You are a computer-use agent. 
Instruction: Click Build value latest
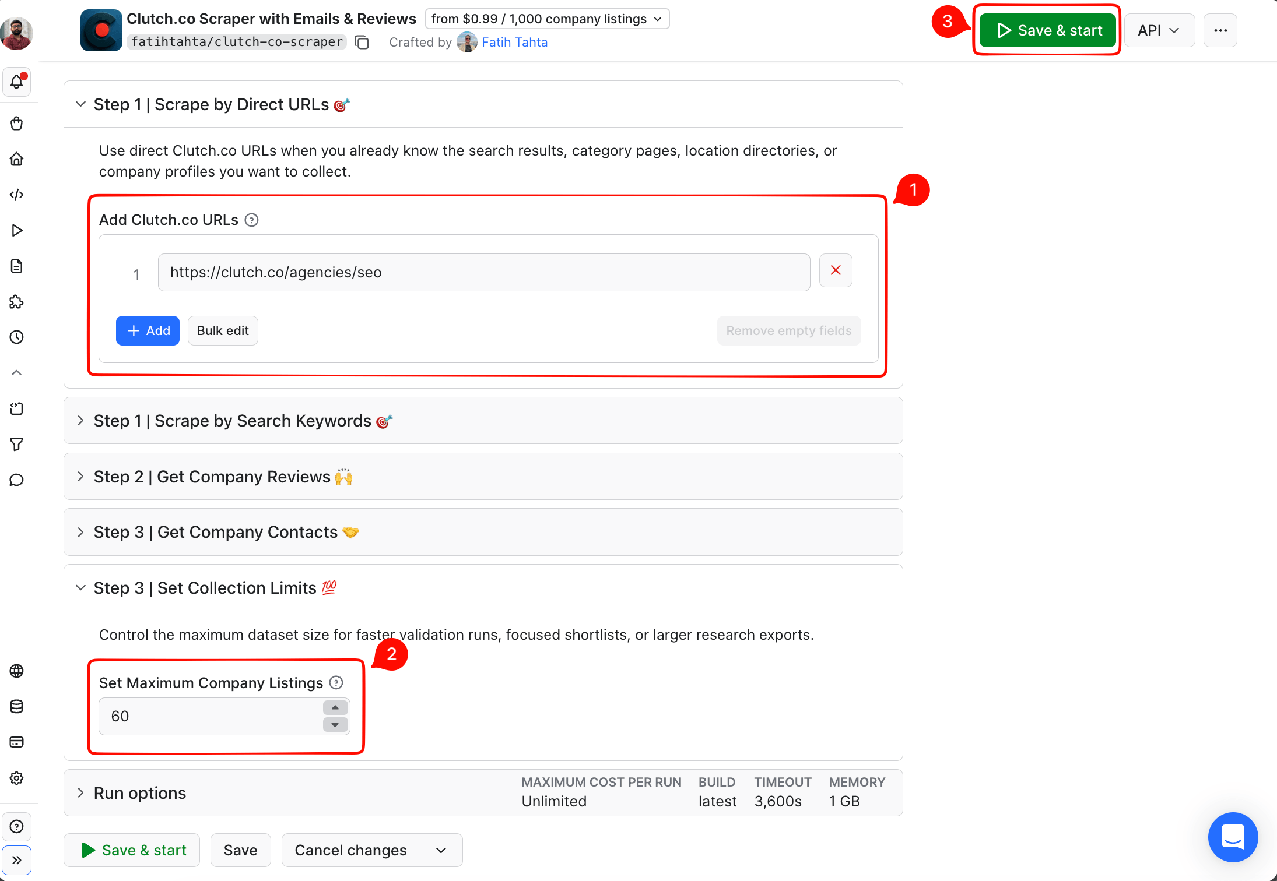[x=717, y=802]
